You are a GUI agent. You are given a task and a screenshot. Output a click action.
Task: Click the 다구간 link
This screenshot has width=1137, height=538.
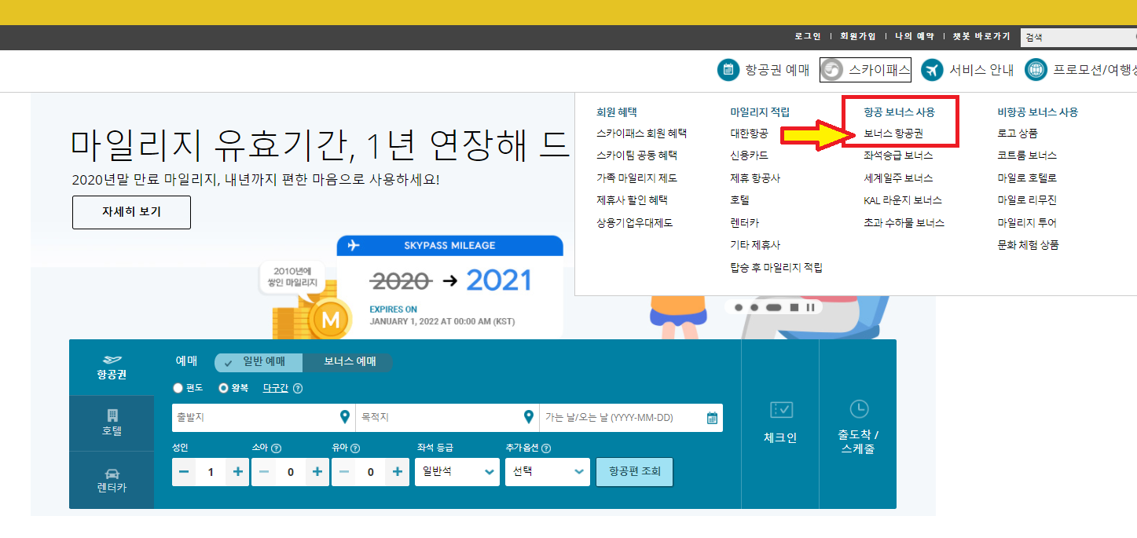[x=275, y=388]
